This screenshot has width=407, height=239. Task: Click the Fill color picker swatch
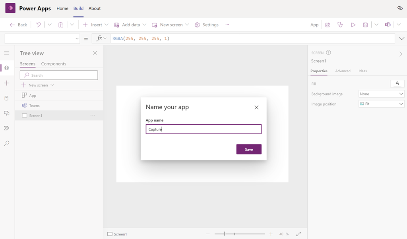point(397,83)
